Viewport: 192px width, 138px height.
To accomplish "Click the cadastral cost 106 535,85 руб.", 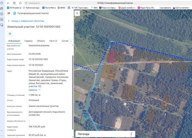I will 37,127.
